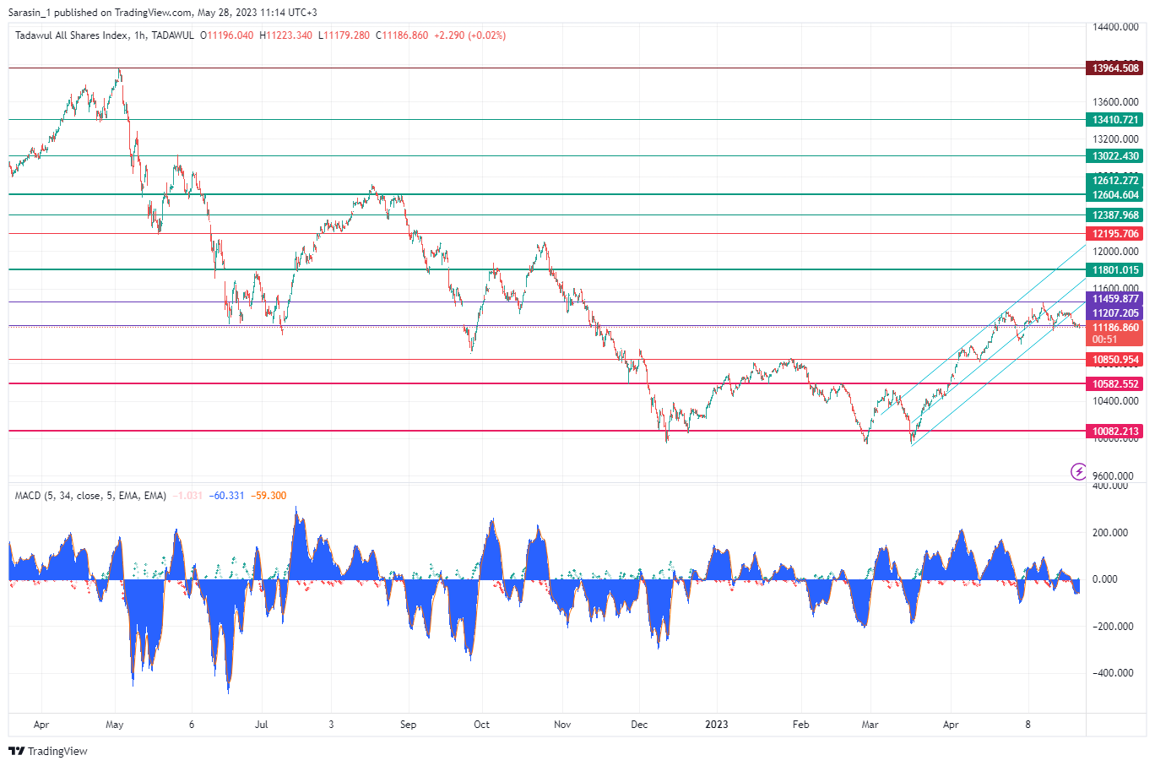
Task: Click the Sep label on the time axis
Action: click(409, 725)
